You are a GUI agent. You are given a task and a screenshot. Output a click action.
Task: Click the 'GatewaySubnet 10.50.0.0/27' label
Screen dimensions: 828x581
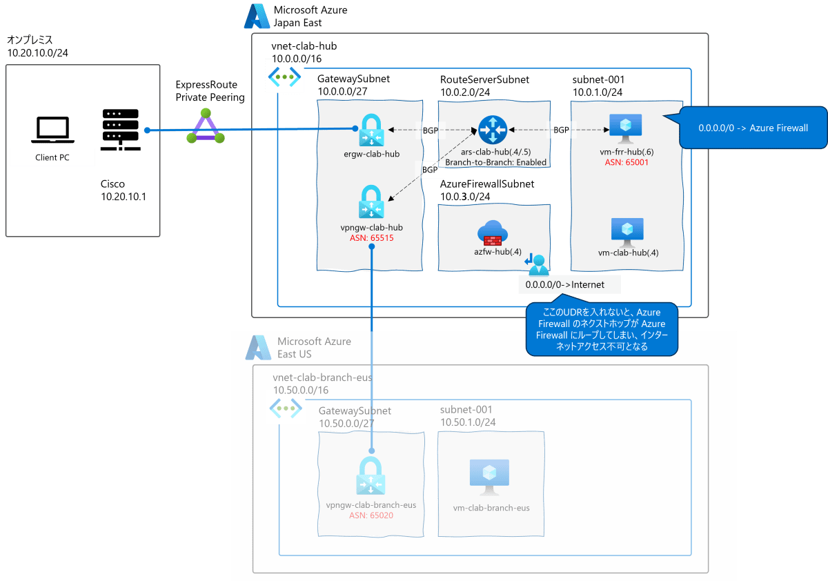pos(355,417)
